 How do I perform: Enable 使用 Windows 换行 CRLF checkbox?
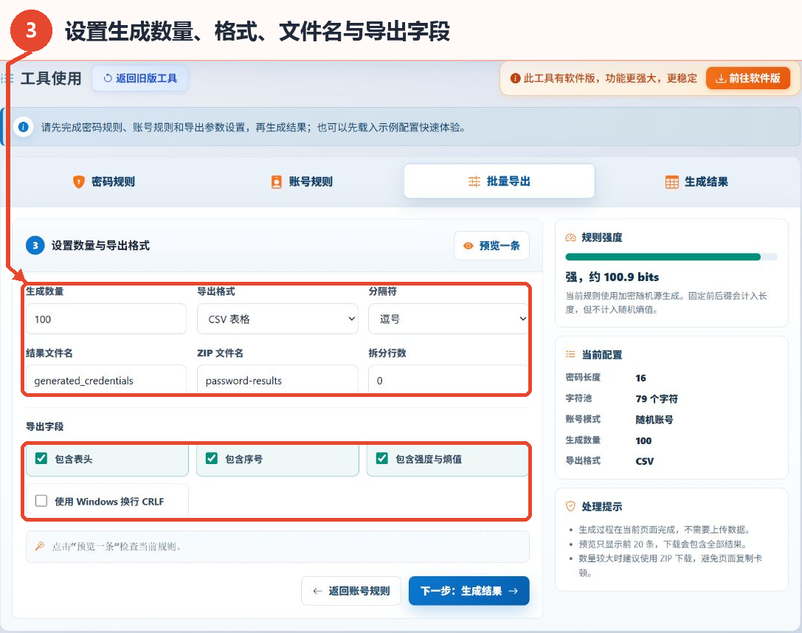coord(41,500)
